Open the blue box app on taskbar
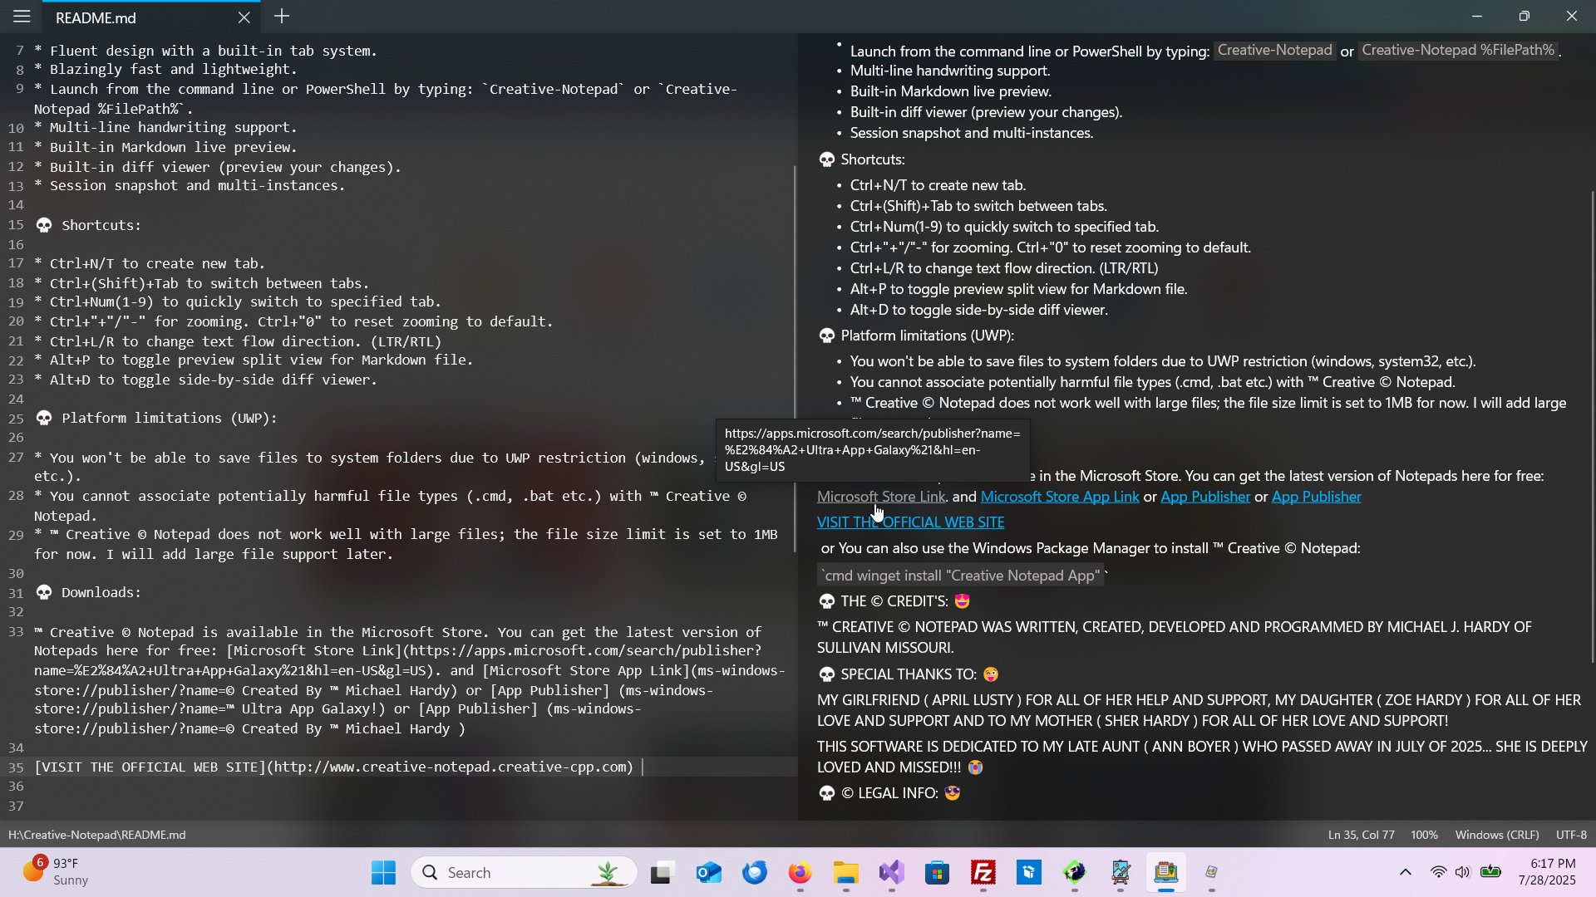The height and width of the screenshot is (897, 1596). pyautogui.click(x=1029, y=873)
